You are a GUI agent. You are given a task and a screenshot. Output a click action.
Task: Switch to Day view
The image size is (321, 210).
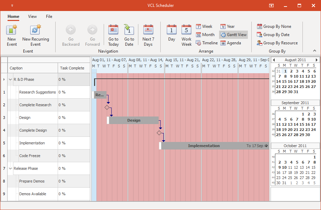click(x=171, y=34)
